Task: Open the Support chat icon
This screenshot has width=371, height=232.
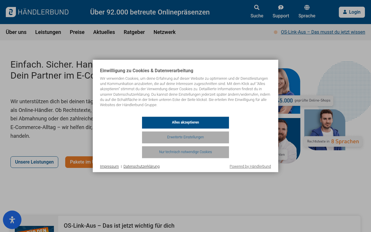Action: 281,8
